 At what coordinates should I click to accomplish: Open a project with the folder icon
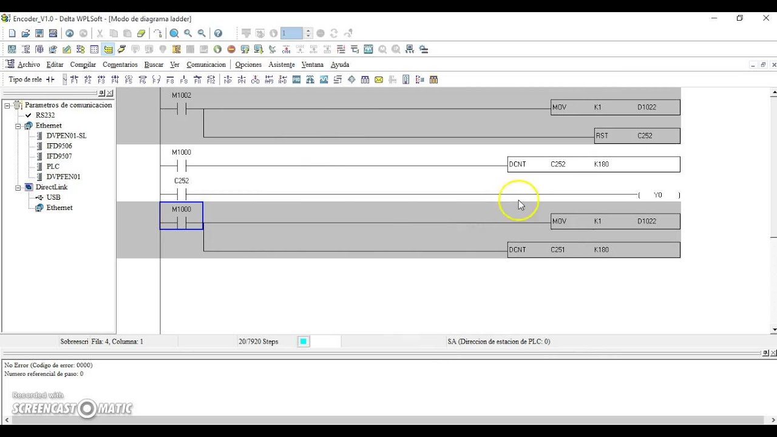[x=25, y=33]
